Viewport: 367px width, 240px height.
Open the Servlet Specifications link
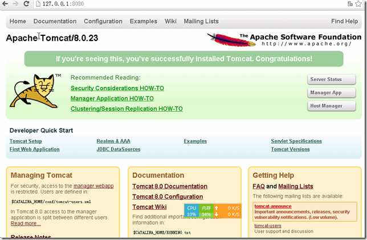point(296,141)
